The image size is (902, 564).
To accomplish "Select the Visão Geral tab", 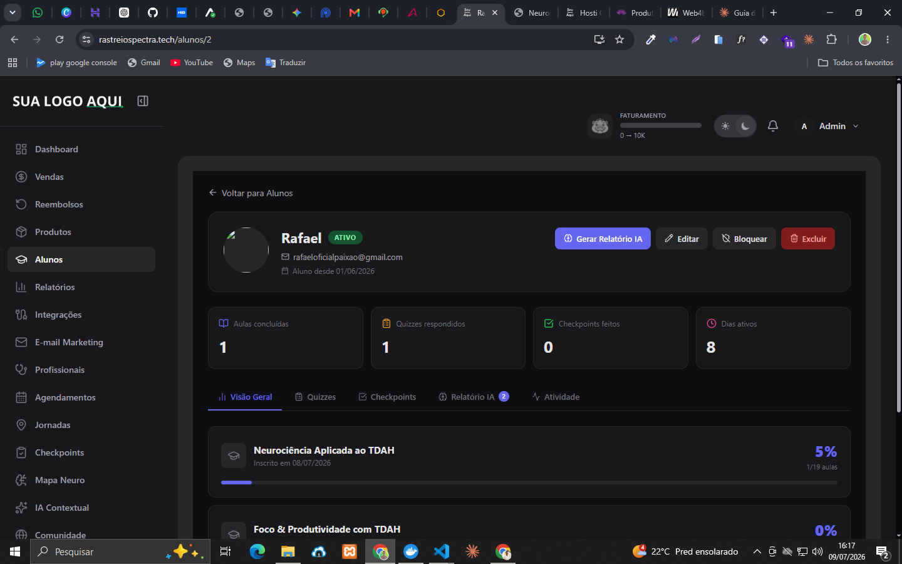I will 245,397.
